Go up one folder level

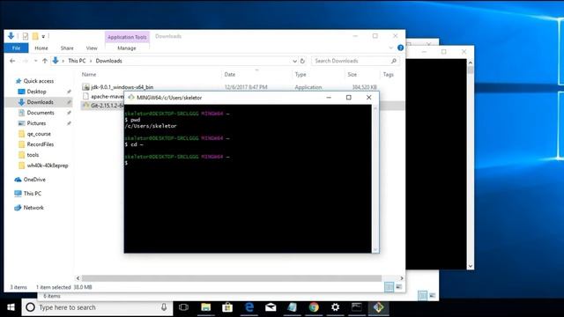point(45,61)
